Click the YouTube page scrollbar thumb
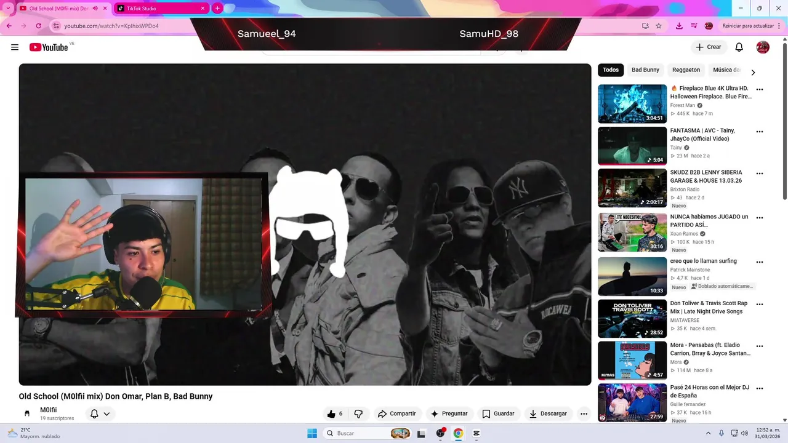 click(x=784, y=120)
